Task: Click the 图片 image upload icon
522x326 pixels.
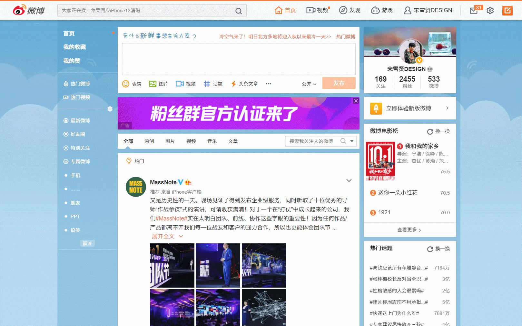Action: point(153,84)
